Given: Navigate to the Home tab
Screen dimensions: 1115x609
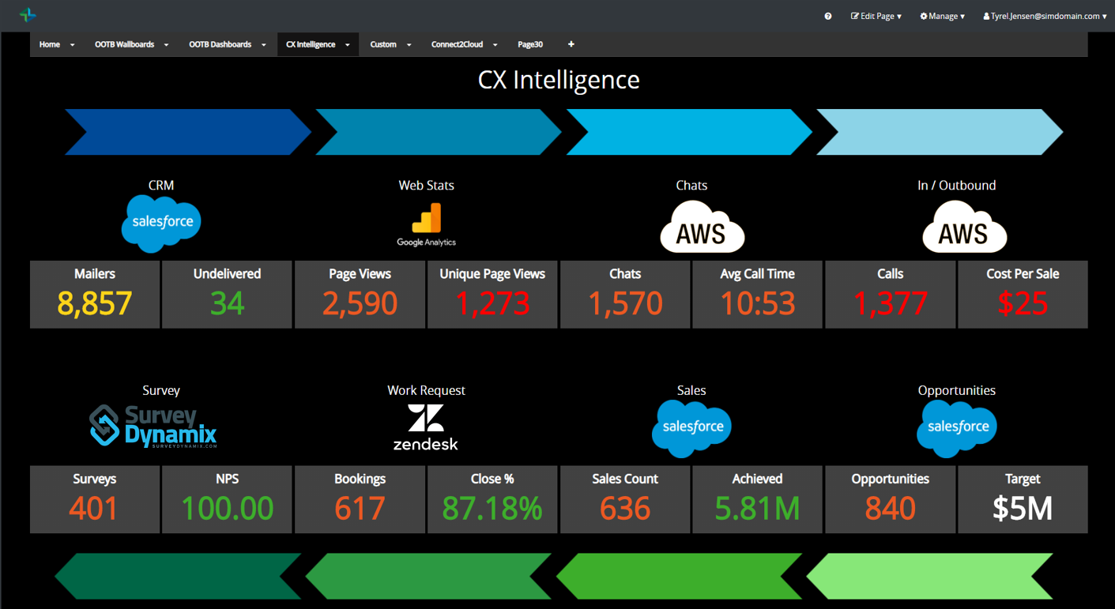Looking at the screenshot, I should pyautogui.click(x=50, y=44).
